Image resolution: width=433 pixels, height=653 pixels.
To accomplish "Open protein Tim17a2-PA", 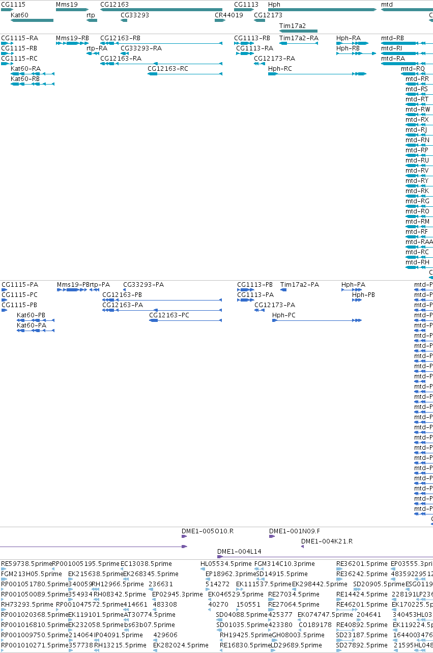I will [x=300, y=285].
